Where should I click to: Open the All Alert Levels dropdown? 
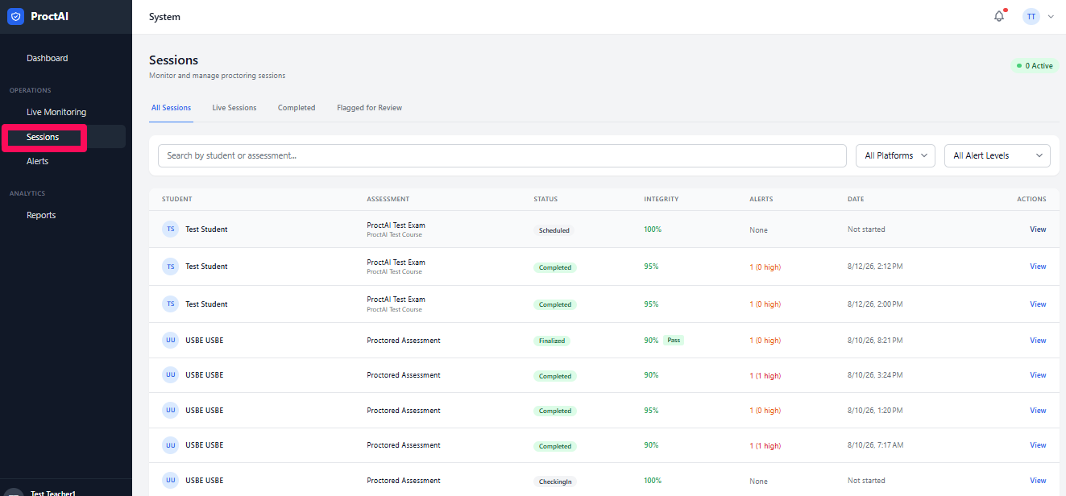click(998, 155)
